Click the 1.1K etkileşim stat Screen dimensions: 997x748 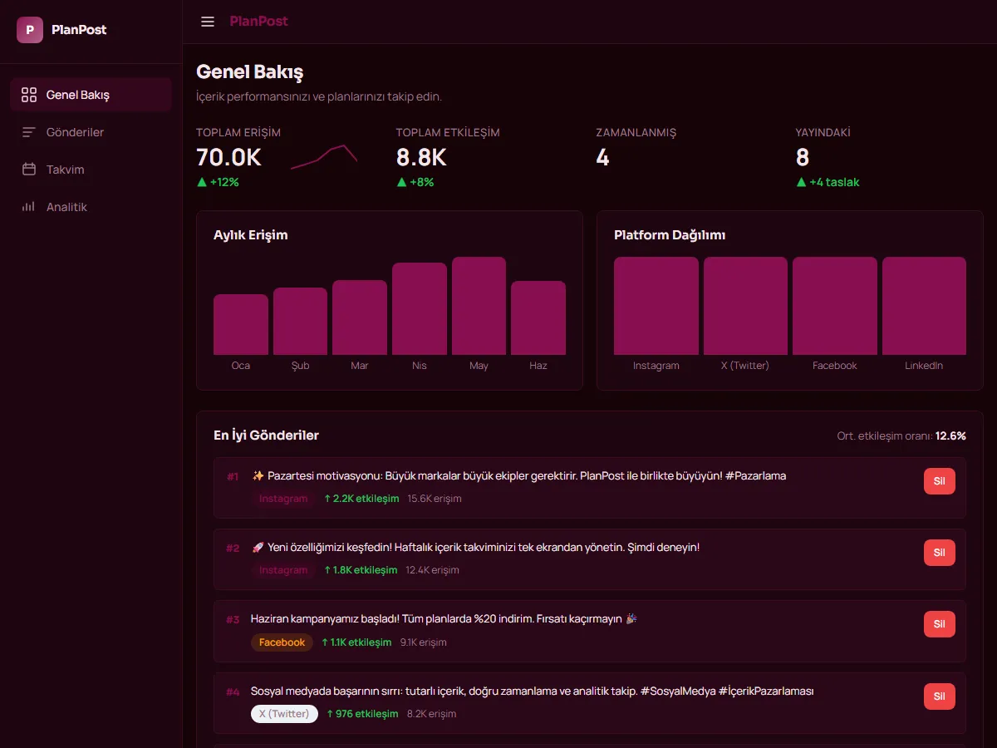(x=356, y=642)
